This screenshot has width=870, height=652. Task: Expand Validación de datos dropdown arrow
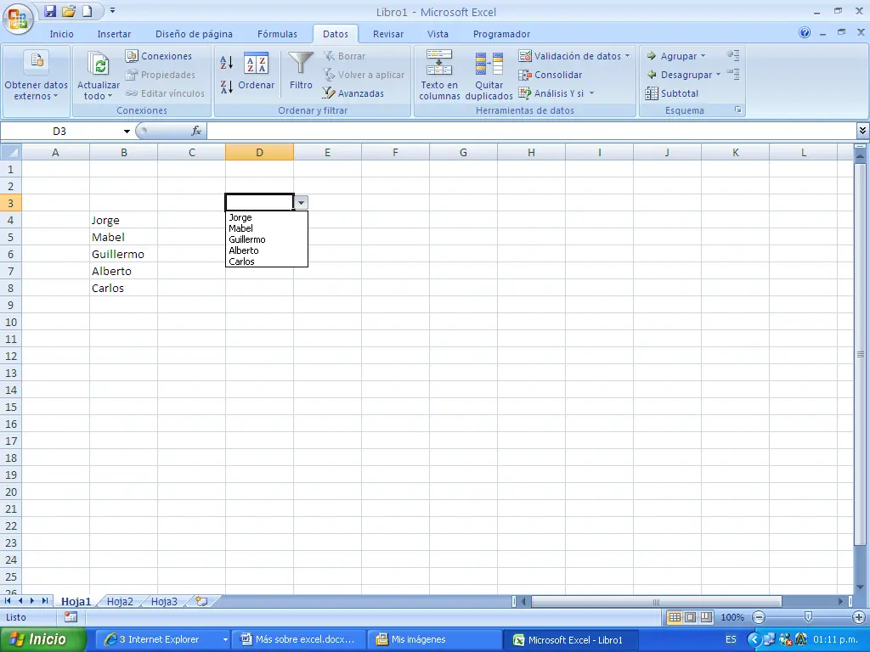(628, 56)
